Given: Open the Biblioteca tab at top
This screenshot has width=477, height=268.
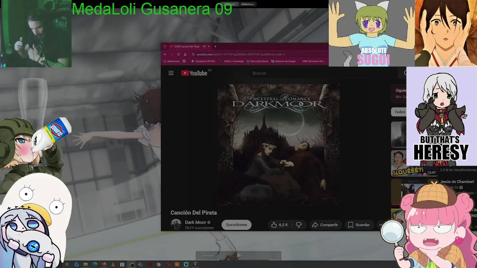Looking at the screenshot, I should click(247, 4).
